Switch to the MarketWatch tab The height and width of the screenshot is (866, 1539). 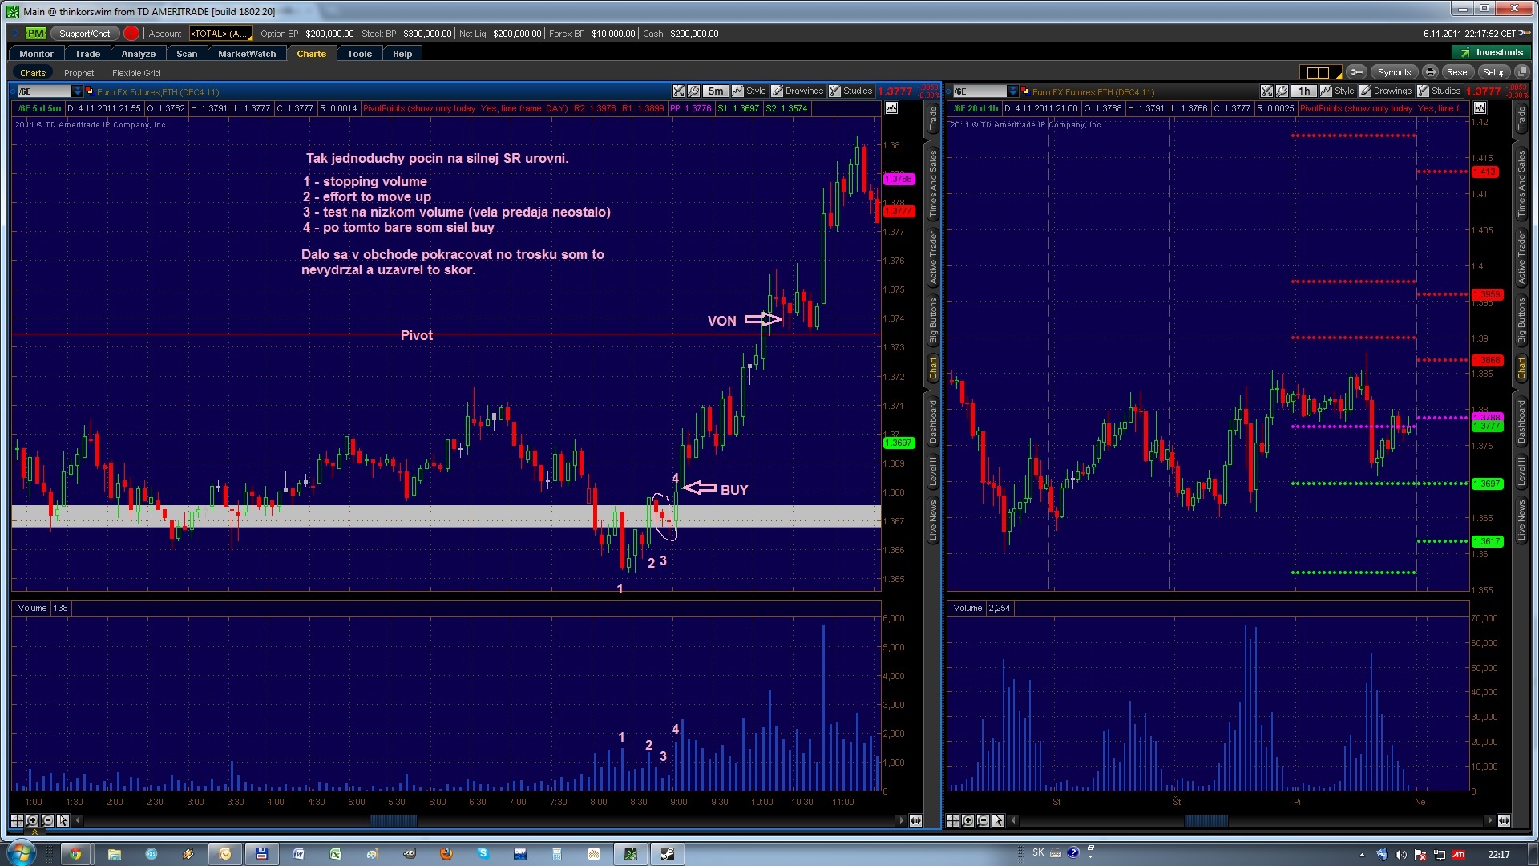(x=247, y=54)
